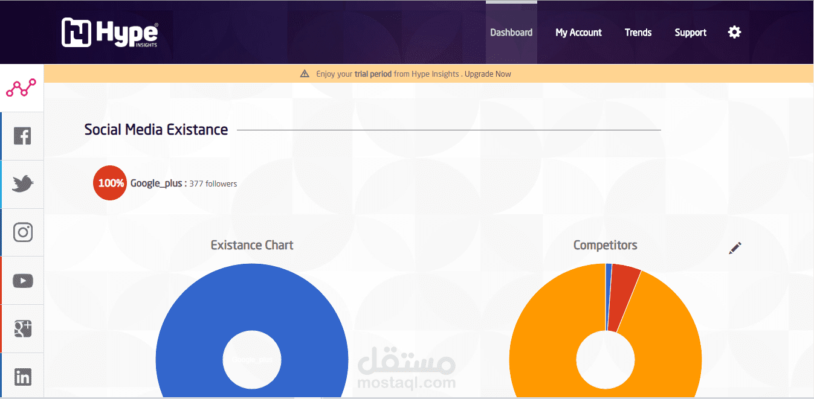Click the Social Media Existance heading

tap(156, 130)
